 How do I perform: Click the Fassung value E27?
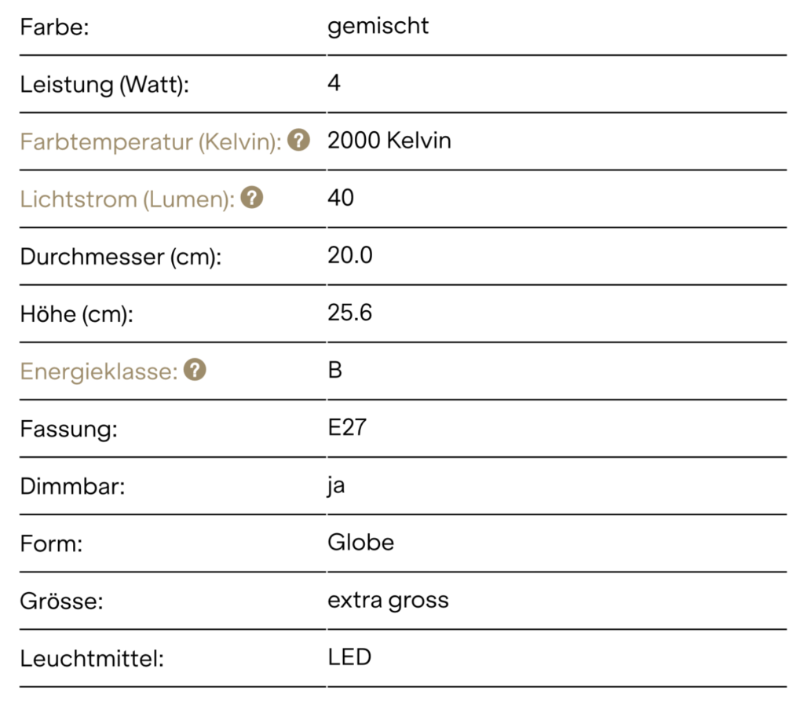[x=347, y=427]
